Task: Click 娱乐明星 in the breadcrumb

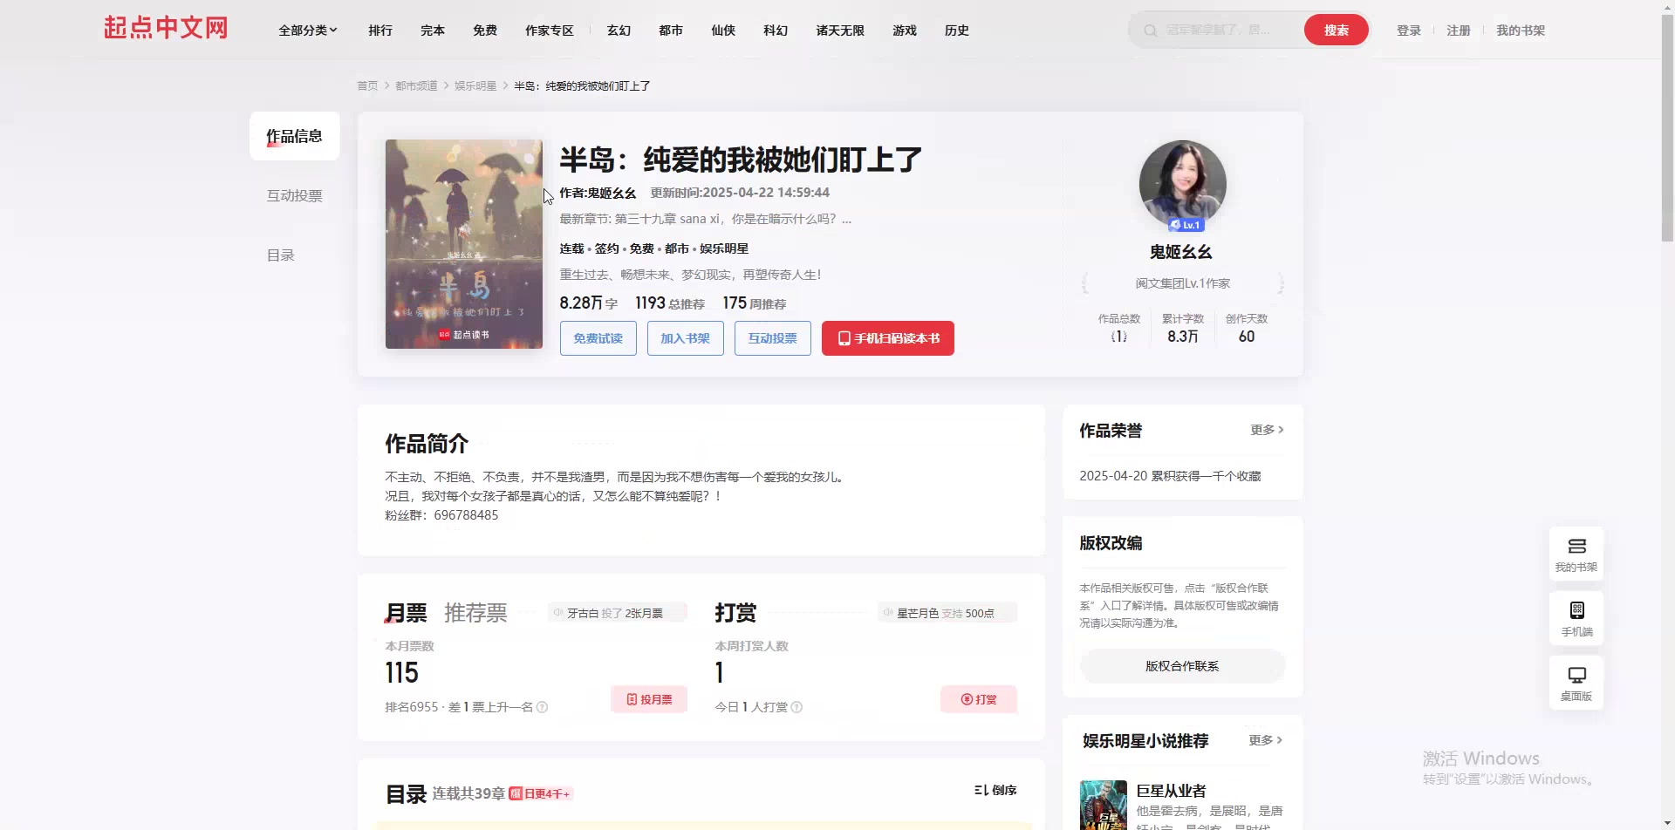Action: point(475,86)
